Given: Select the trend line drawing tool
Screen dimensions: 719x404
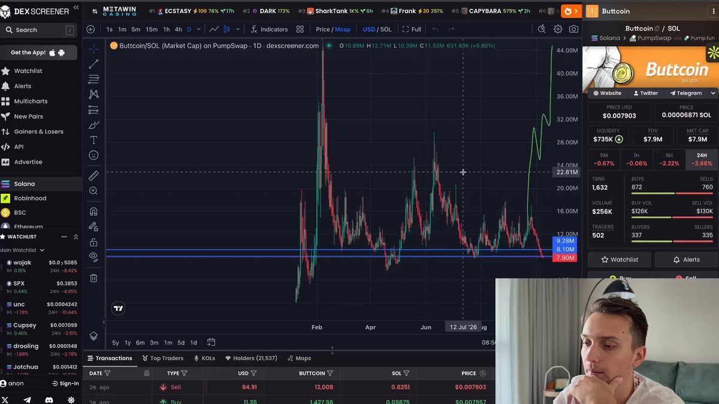Looking at the screenshot, I should (93, 64).
